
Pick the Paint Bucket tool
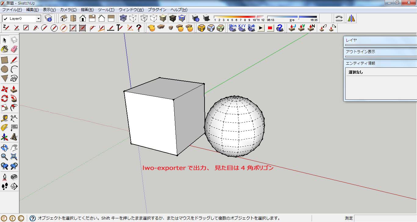pos(5,49)
